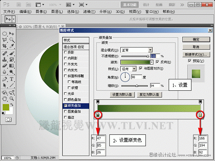Screen dimensions: 215x161
Task: Click the 角度 angle input field
Action: 136,77
